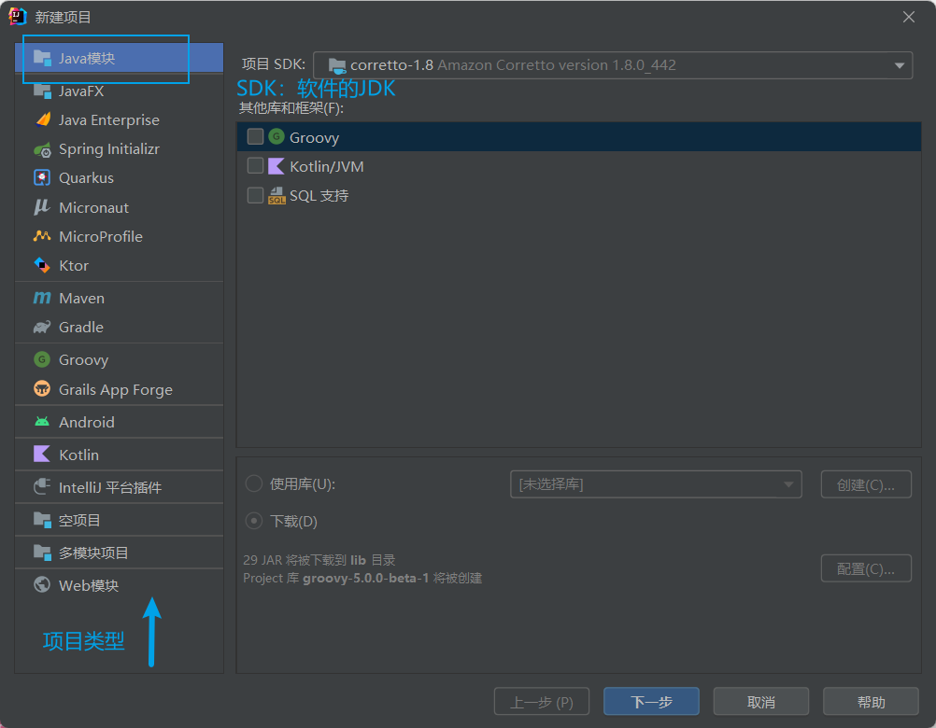Click the IntelliJ 平台插件 label
This screenshot has width=936, height=728.
click(110, 488)
